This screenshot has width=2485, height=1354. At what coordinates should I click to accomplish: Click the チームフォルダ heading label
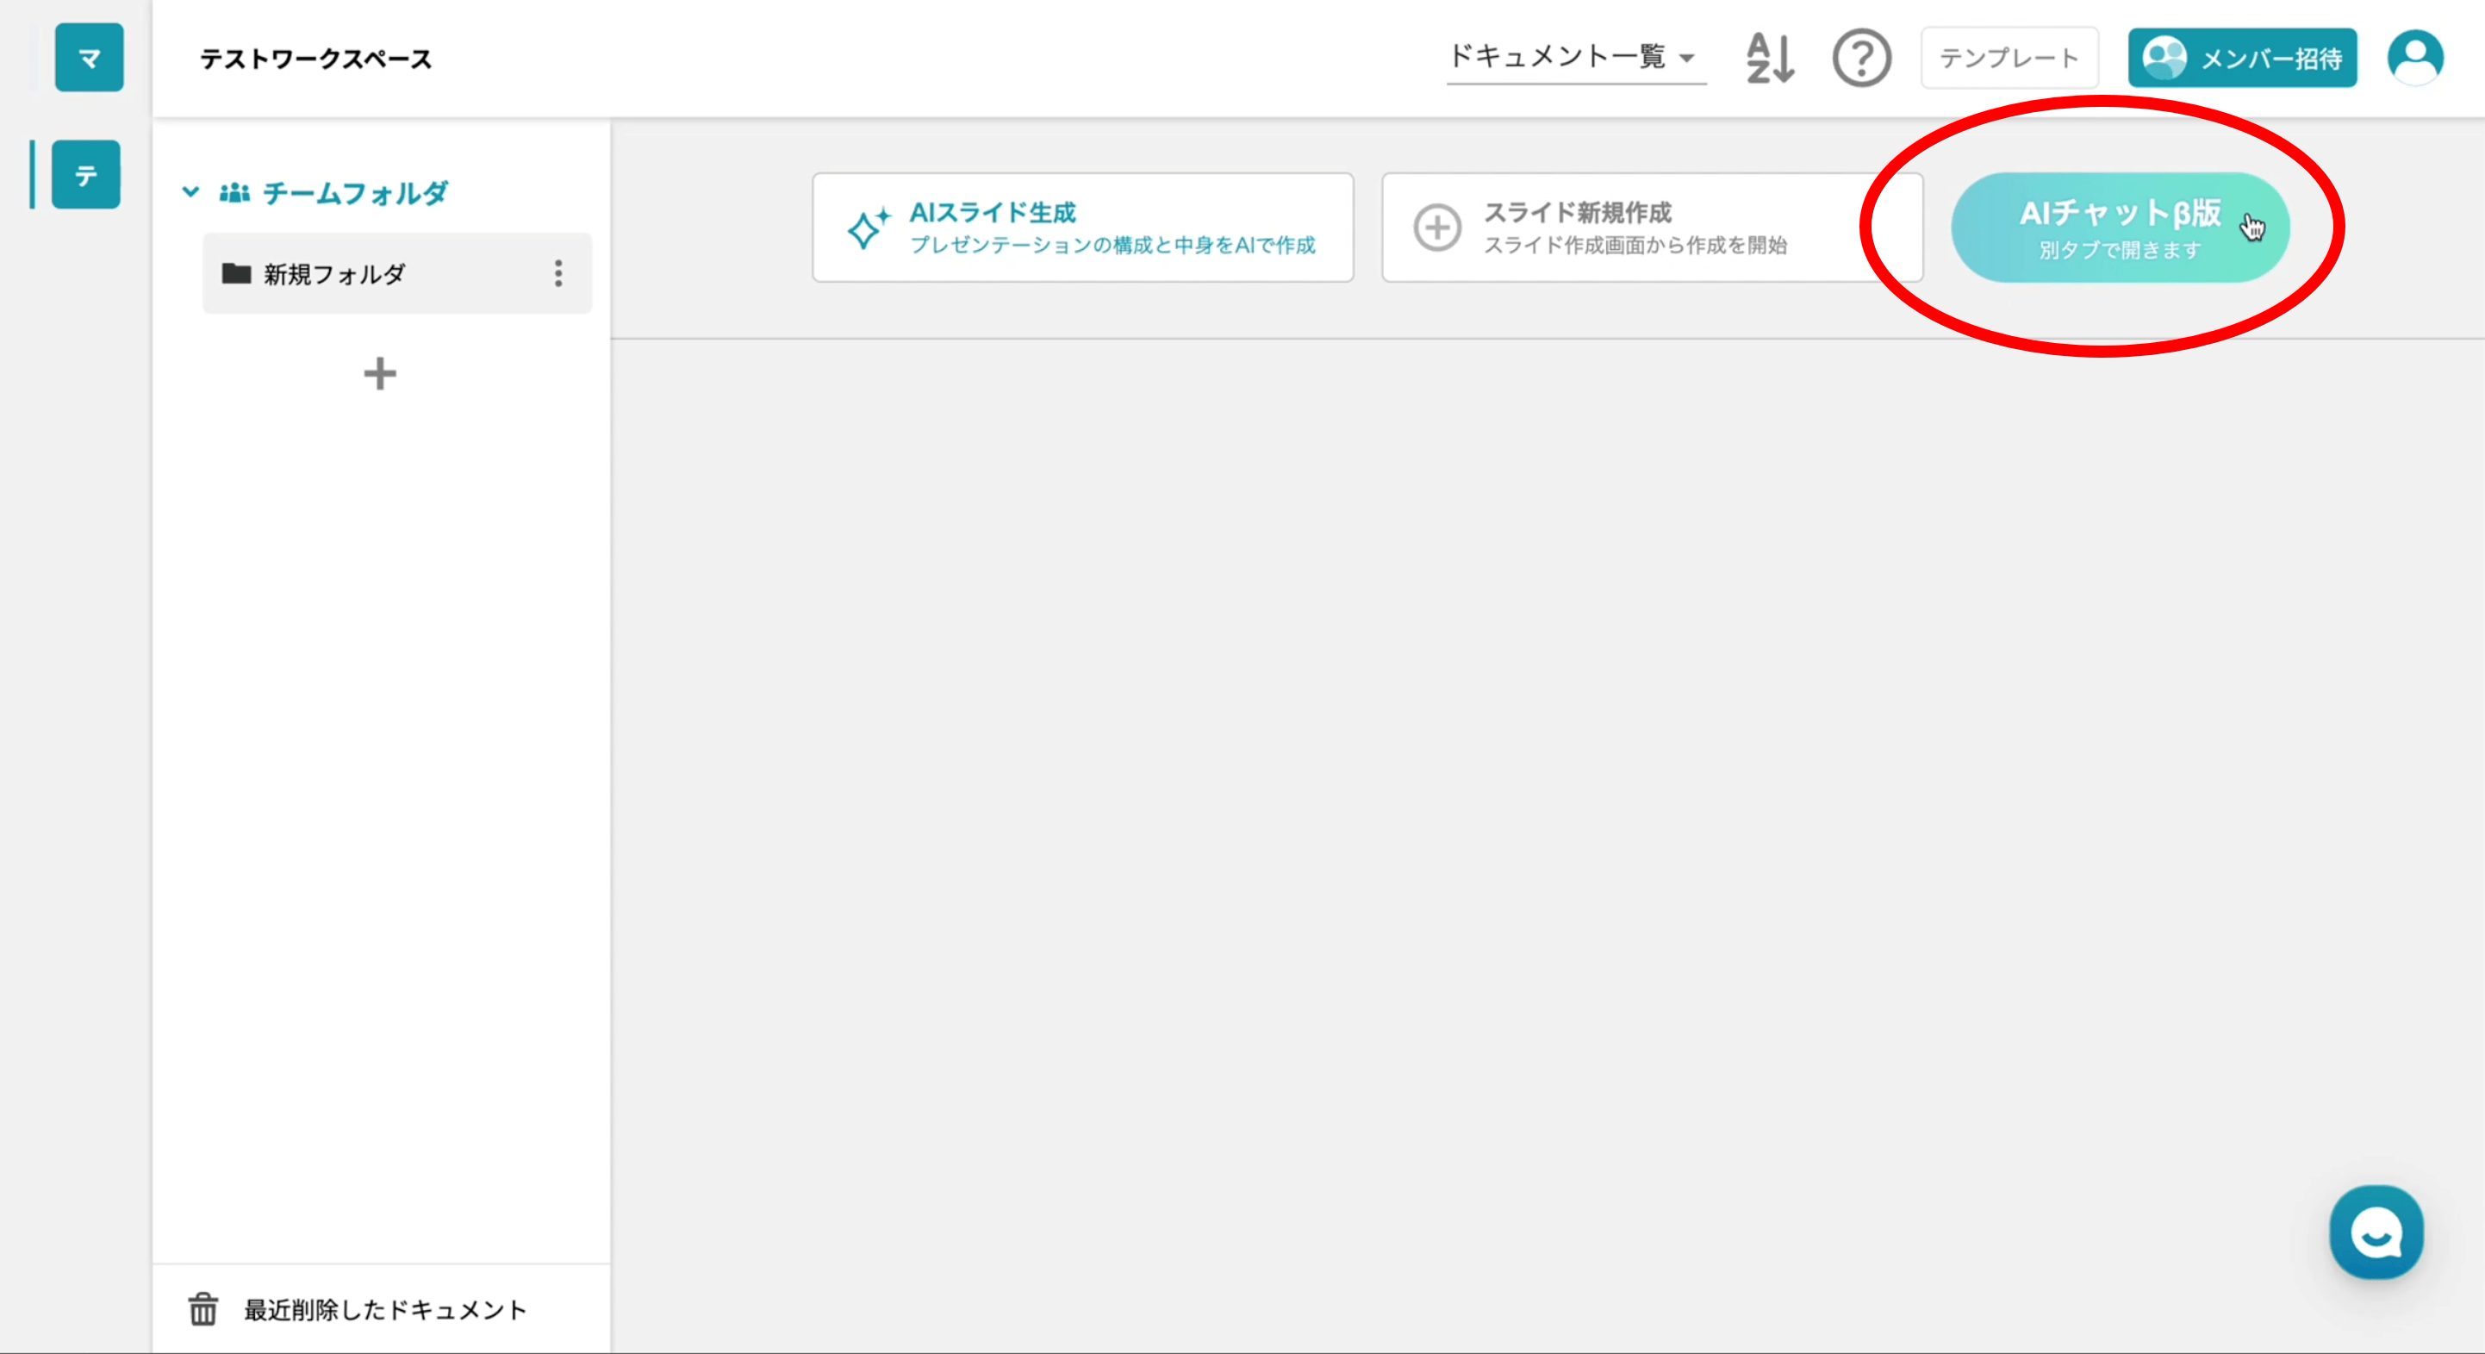pos(355,193)
